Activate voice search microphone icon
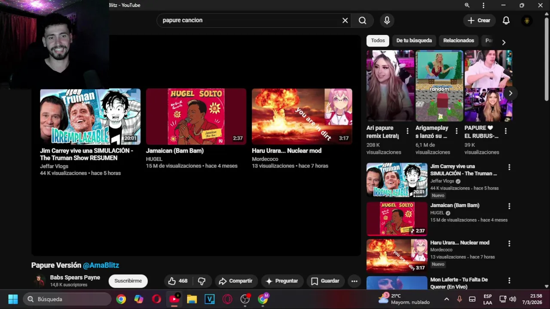Image resolution: width=550 pixels, height=309 pixels. click(387, 20)
